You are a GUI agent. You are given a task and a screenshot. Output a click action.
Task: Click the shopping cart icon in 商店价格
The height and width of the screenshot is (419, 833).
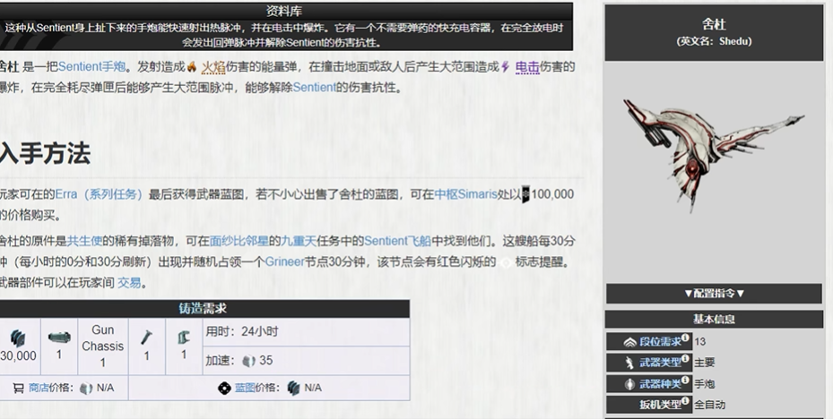click(x=18, y=389)
